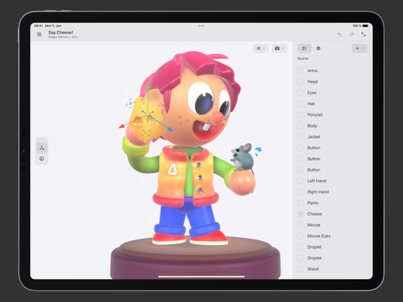
Task: Switch to the materials tab icon
Action: point(318,48)
